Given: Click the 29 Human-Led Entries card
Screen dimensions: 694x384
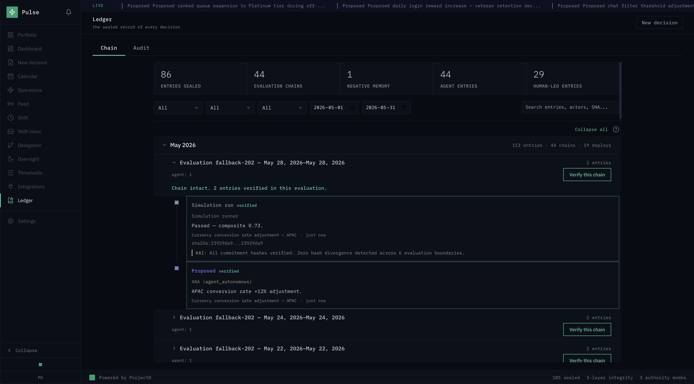Looking at the screenshot, I should tap(573, 78).
